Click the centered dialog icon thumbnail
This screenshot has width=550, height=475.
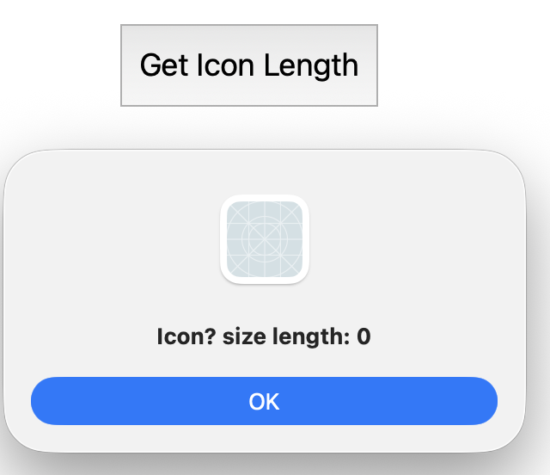(x=265, y=239)
